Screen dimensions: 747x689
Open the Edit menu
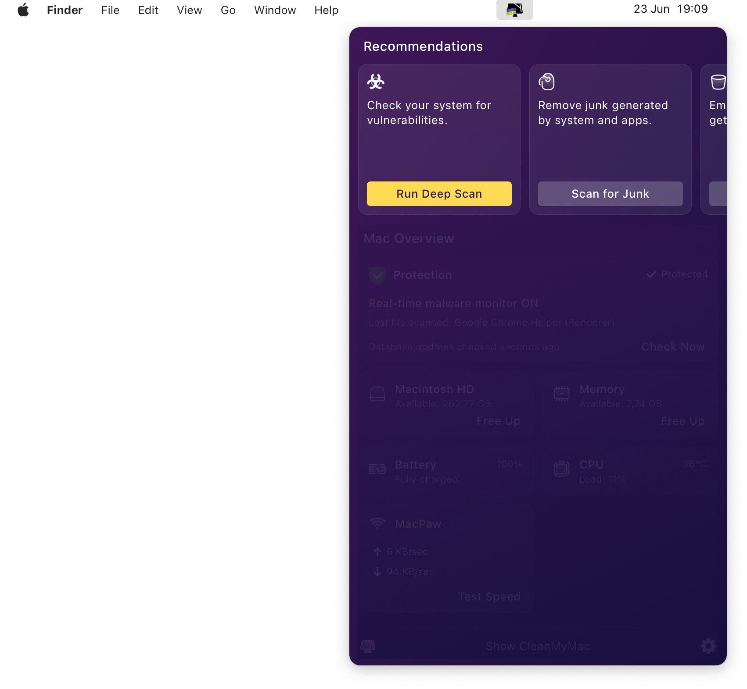point(148,10)
